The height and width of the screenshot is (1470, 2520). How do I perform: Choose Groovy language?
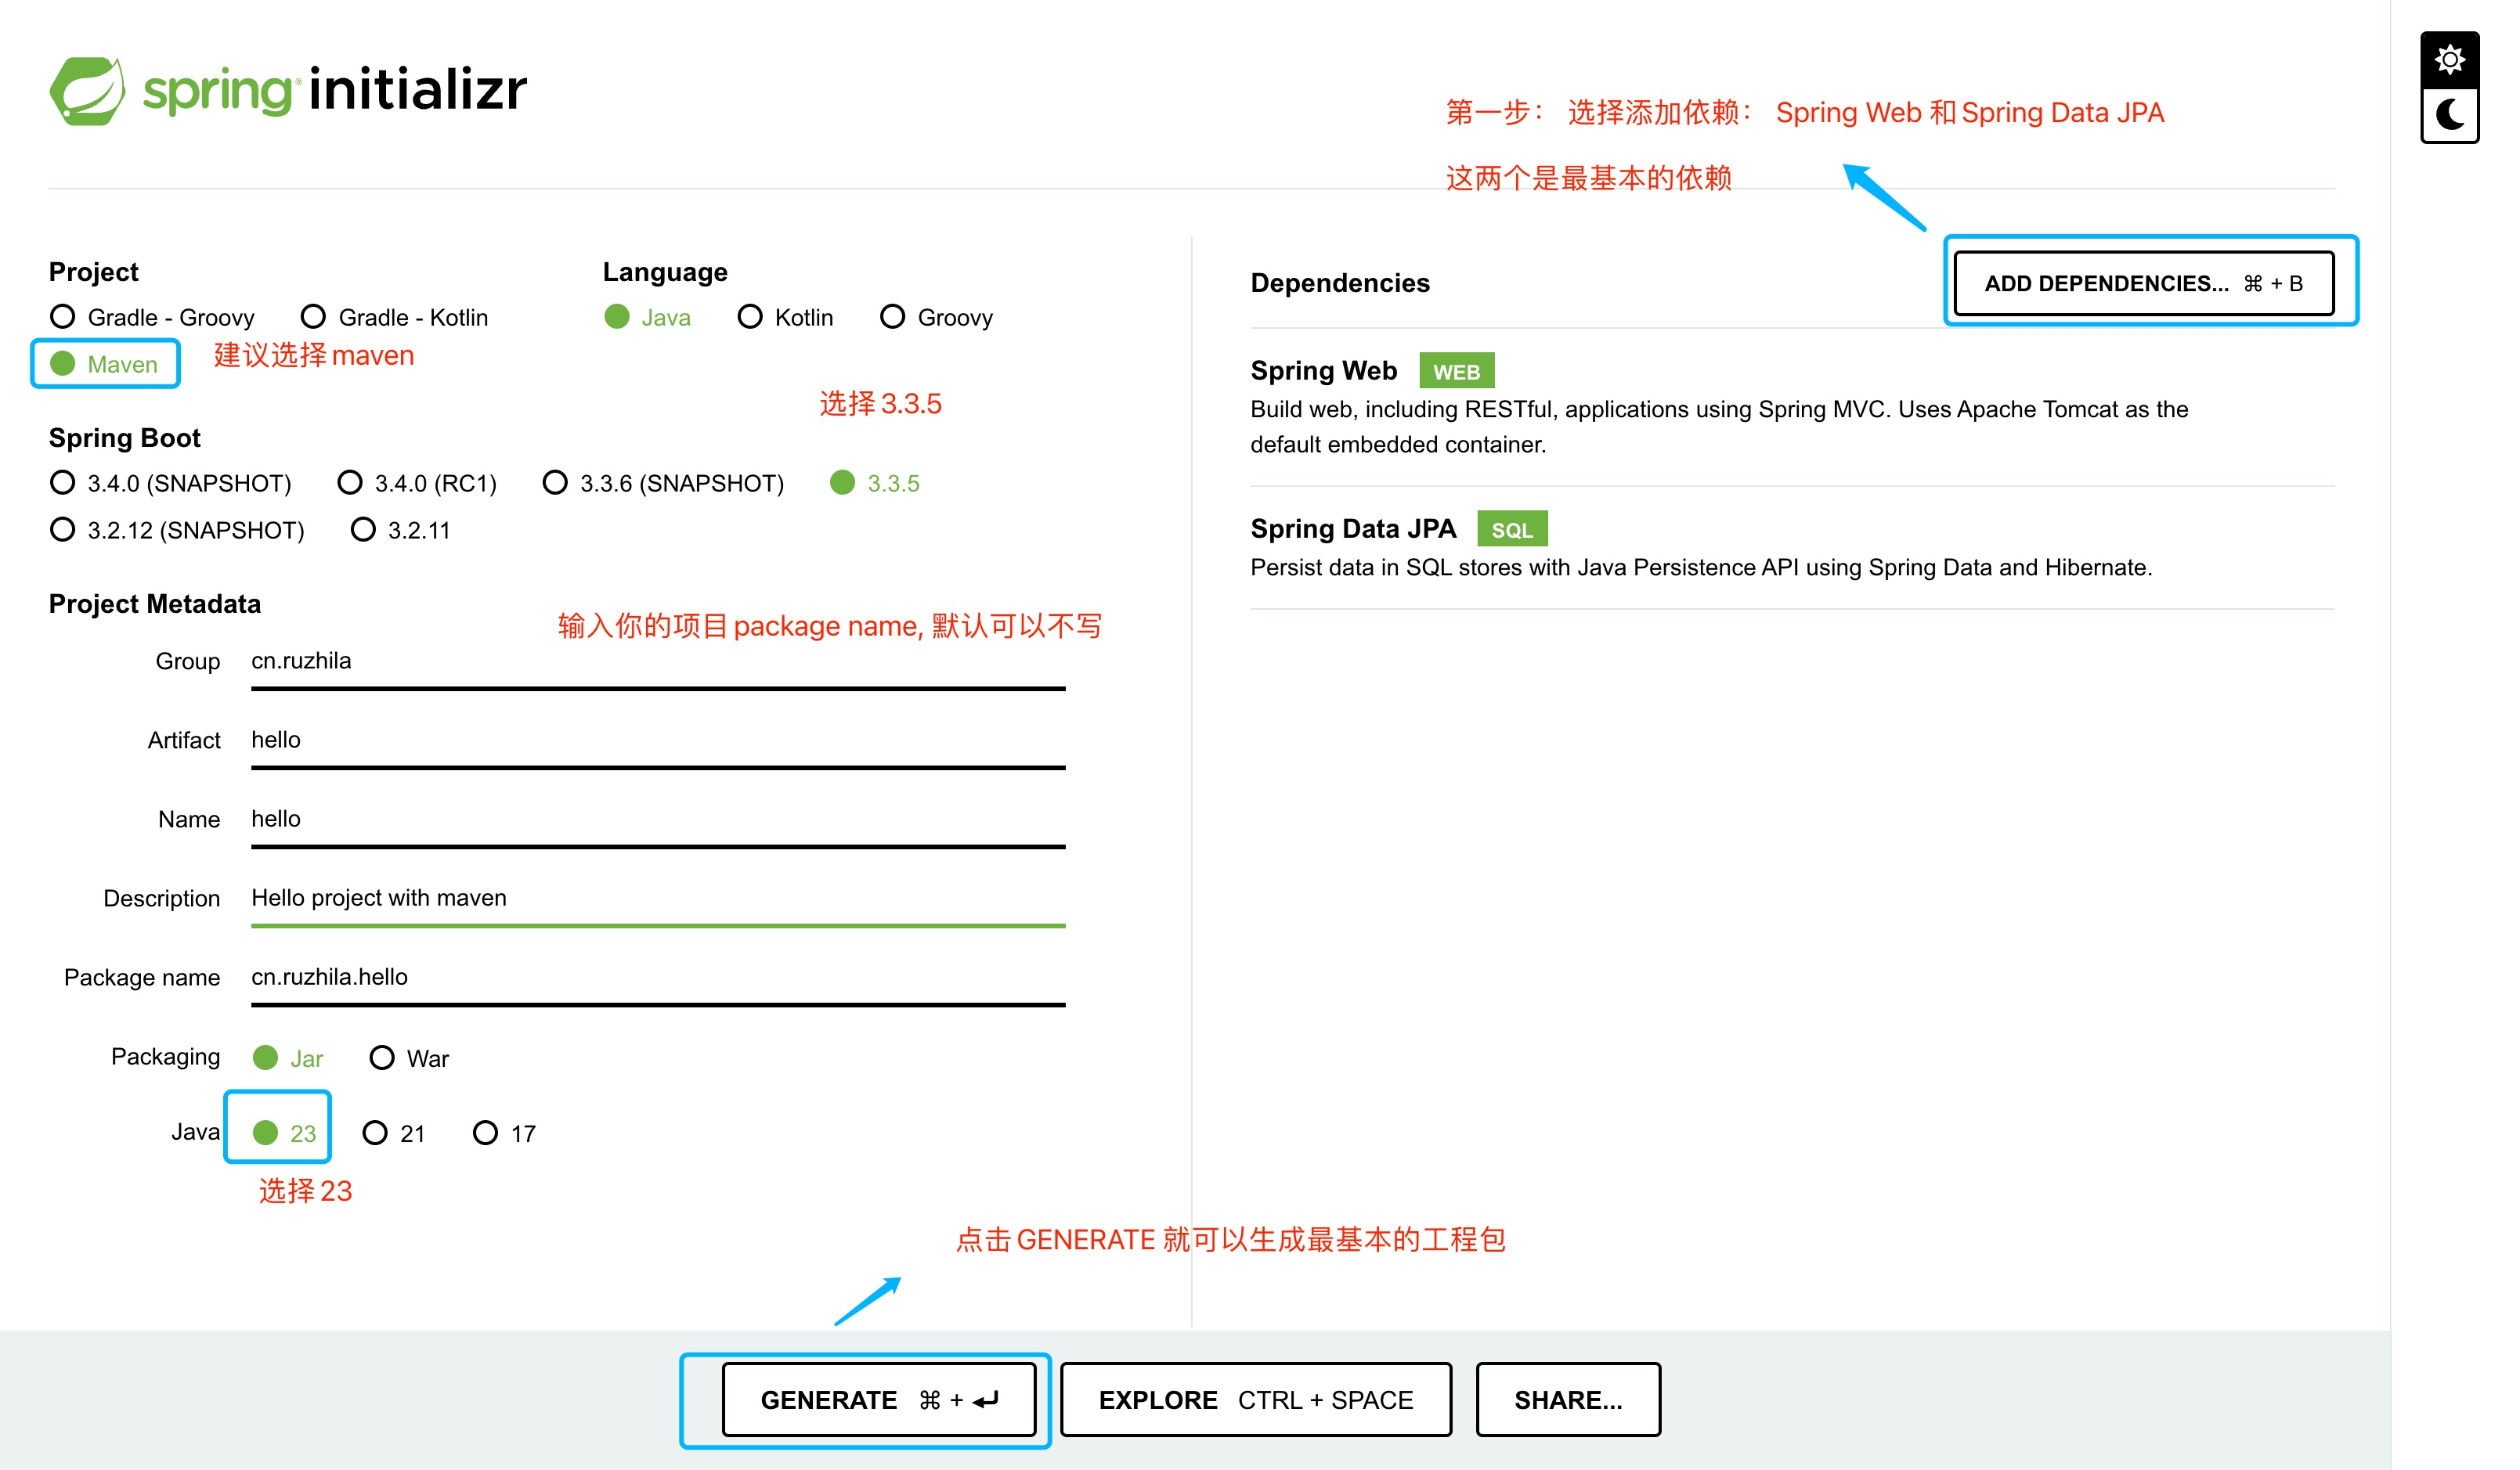(936, 317)
